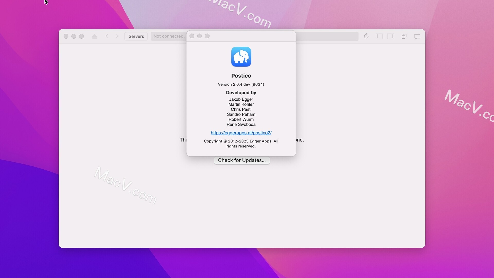Click Check for Updates button

tap(242, 160)
